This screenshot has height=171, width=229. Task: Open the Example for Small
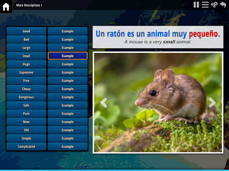(68, 56)
